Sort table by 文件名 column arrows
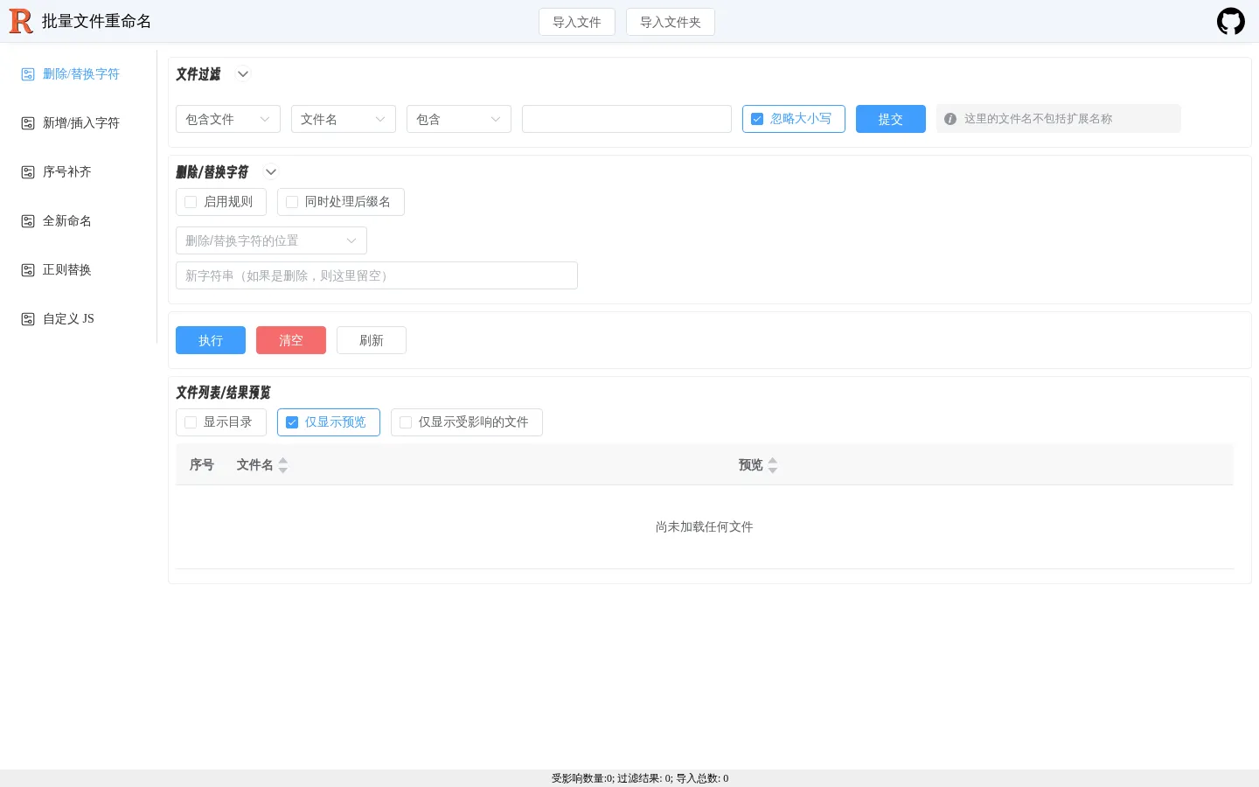This screenshot has width=1259, height=787. tap(282, 465)
